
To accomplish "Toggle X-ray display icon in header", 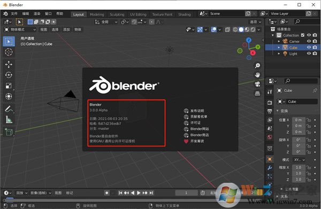I will coord(227,30).
